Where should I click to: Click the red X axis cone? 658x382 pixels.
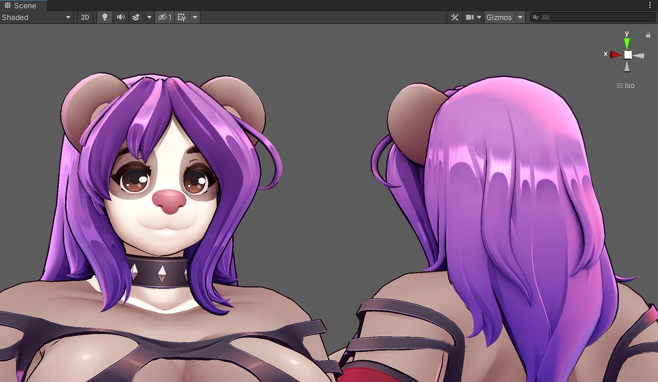click(616, 54)
